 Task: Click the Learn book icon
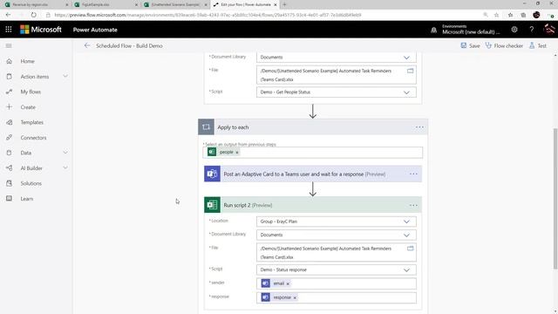10,198
